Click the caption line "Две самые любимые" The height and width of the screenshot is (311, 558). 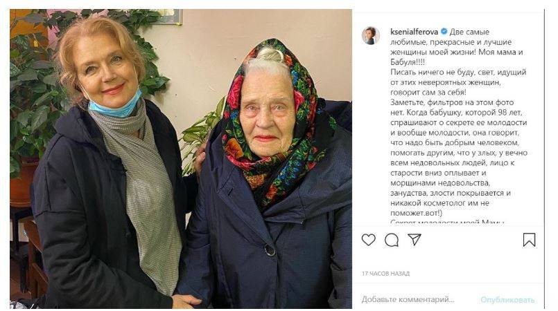pyautogui.click(x=469, y=32)
